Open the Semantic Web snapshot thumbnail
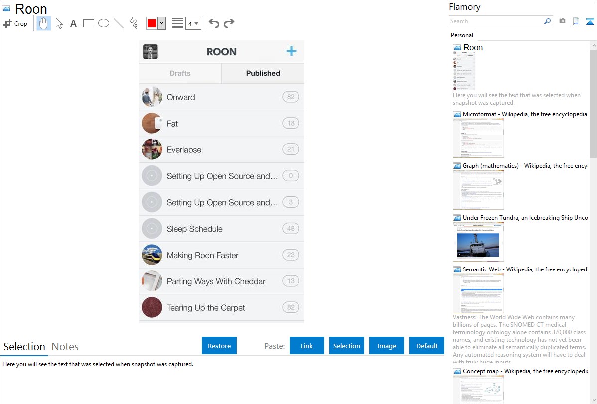The height and width of the screenshot is (404, 597). pyautogui.click(x=478, y=293)
